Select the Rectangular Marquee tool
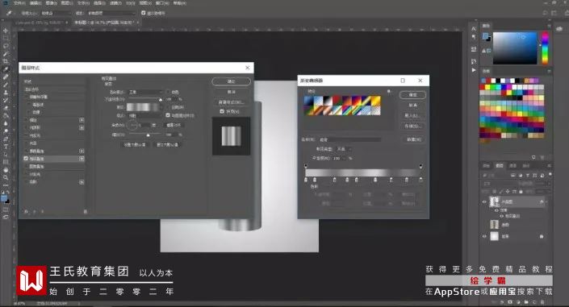 pos(6,38)
